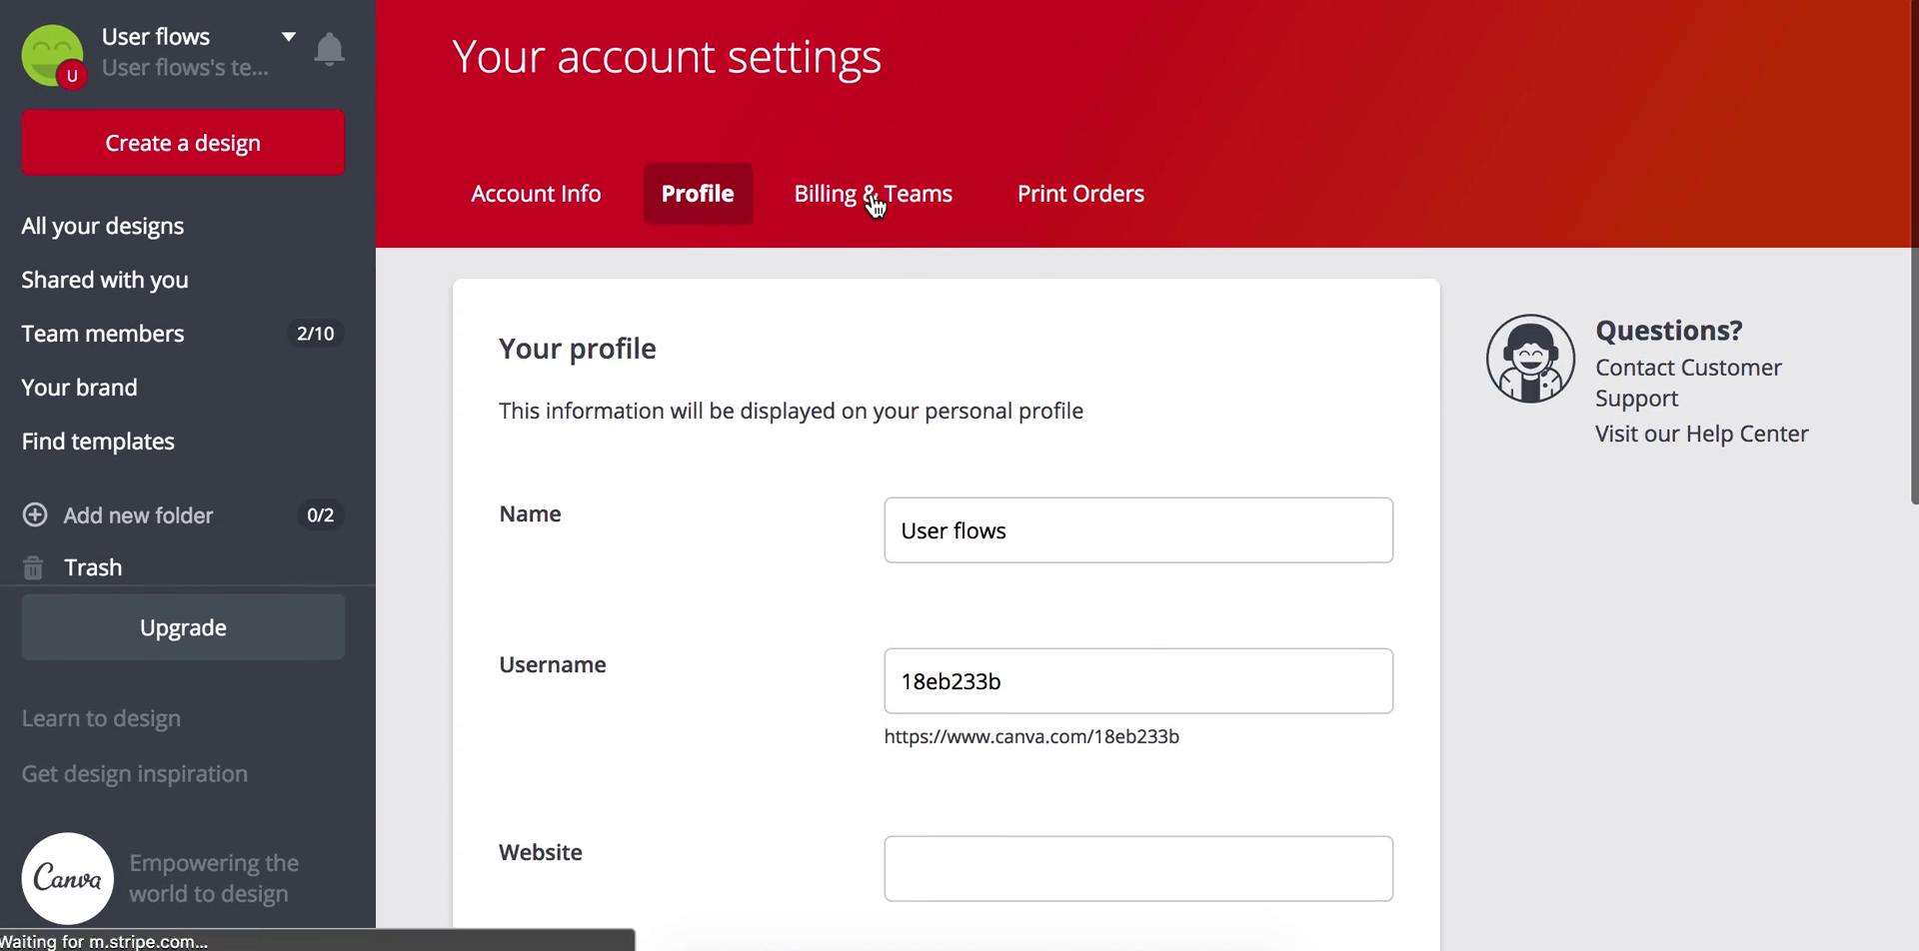Open Get design inspiration link
Image resolution: width=1919 pixels, height=951 pixels.
(x=135, y=773)
